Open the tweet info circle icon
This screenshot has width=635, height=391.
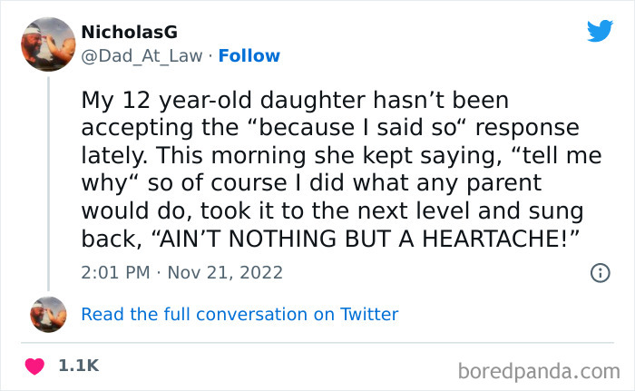click(599, 272)
